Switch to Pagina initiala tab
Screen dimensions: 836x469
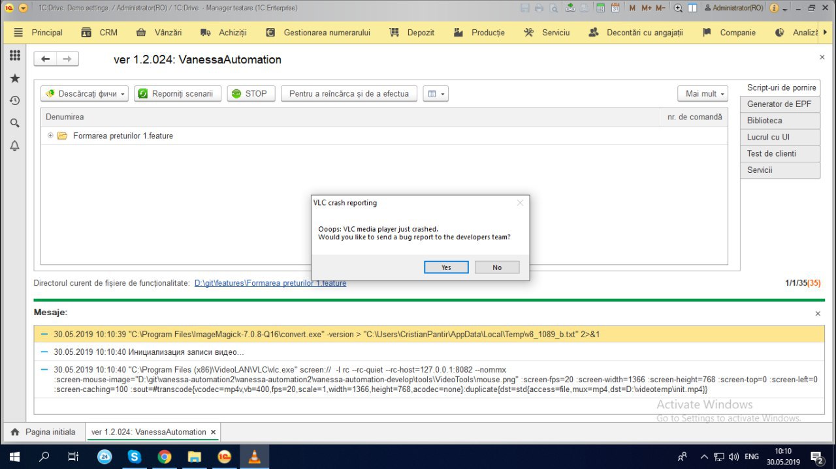pyautogui.click(x=43, y=432)
